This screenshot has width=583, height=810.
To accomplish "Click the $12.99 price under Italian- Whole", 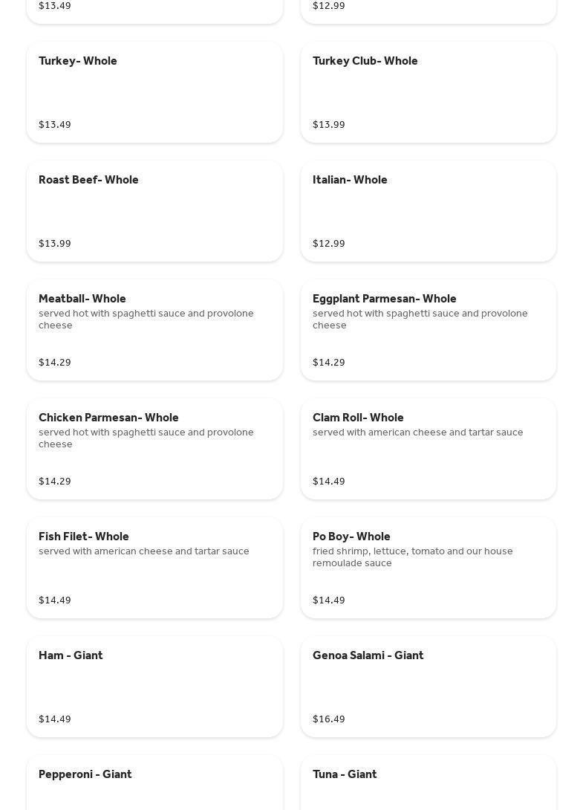I will point(329,244).
